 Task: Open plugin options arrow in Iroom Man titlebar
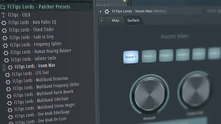(x=101, y=12)
